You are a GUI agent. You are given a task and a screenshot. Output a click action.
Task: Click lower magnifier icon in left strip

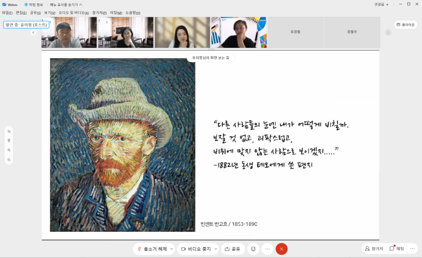(9, 159)
